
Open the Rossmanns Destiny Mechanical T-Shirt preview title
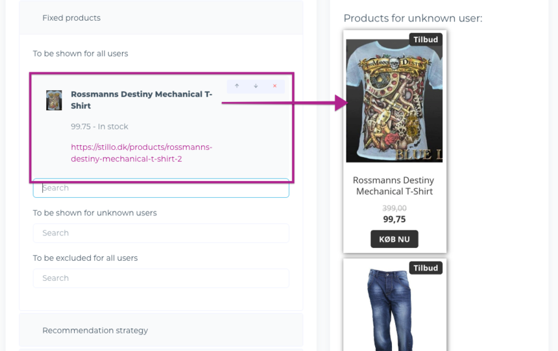point(393,186)
